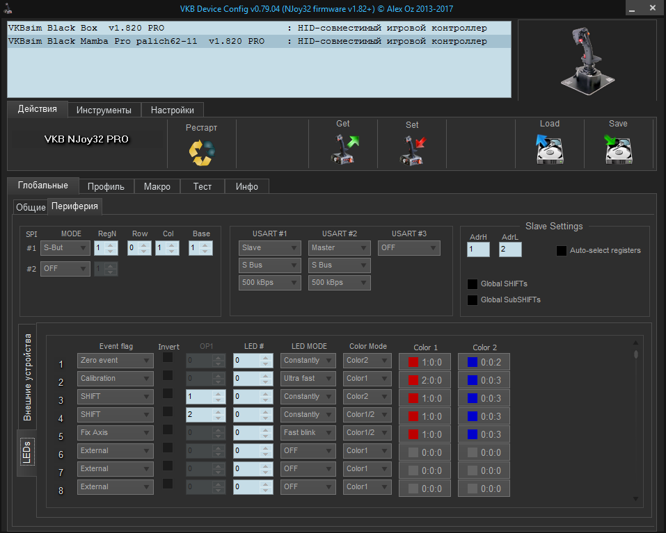
Task: Select the Внешние устройства vertical tab
Action: [x=28, y=377]
